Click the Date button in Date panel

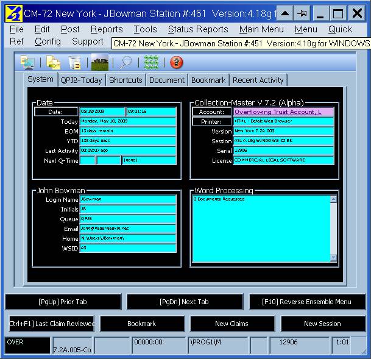pos(55,112)
